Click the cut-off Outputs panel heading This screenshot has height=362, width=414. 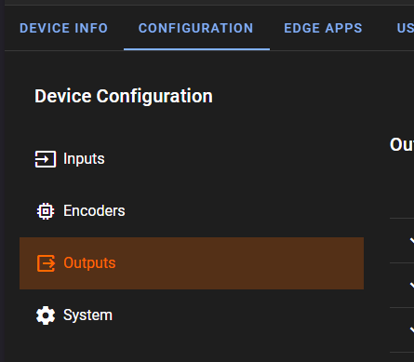(x=402, y=144)
